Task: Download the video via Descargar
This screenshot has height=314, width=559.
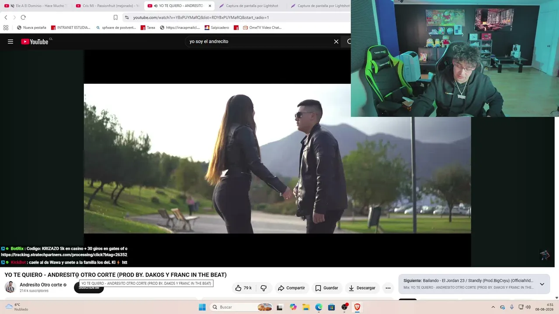Action: point(362,288)
